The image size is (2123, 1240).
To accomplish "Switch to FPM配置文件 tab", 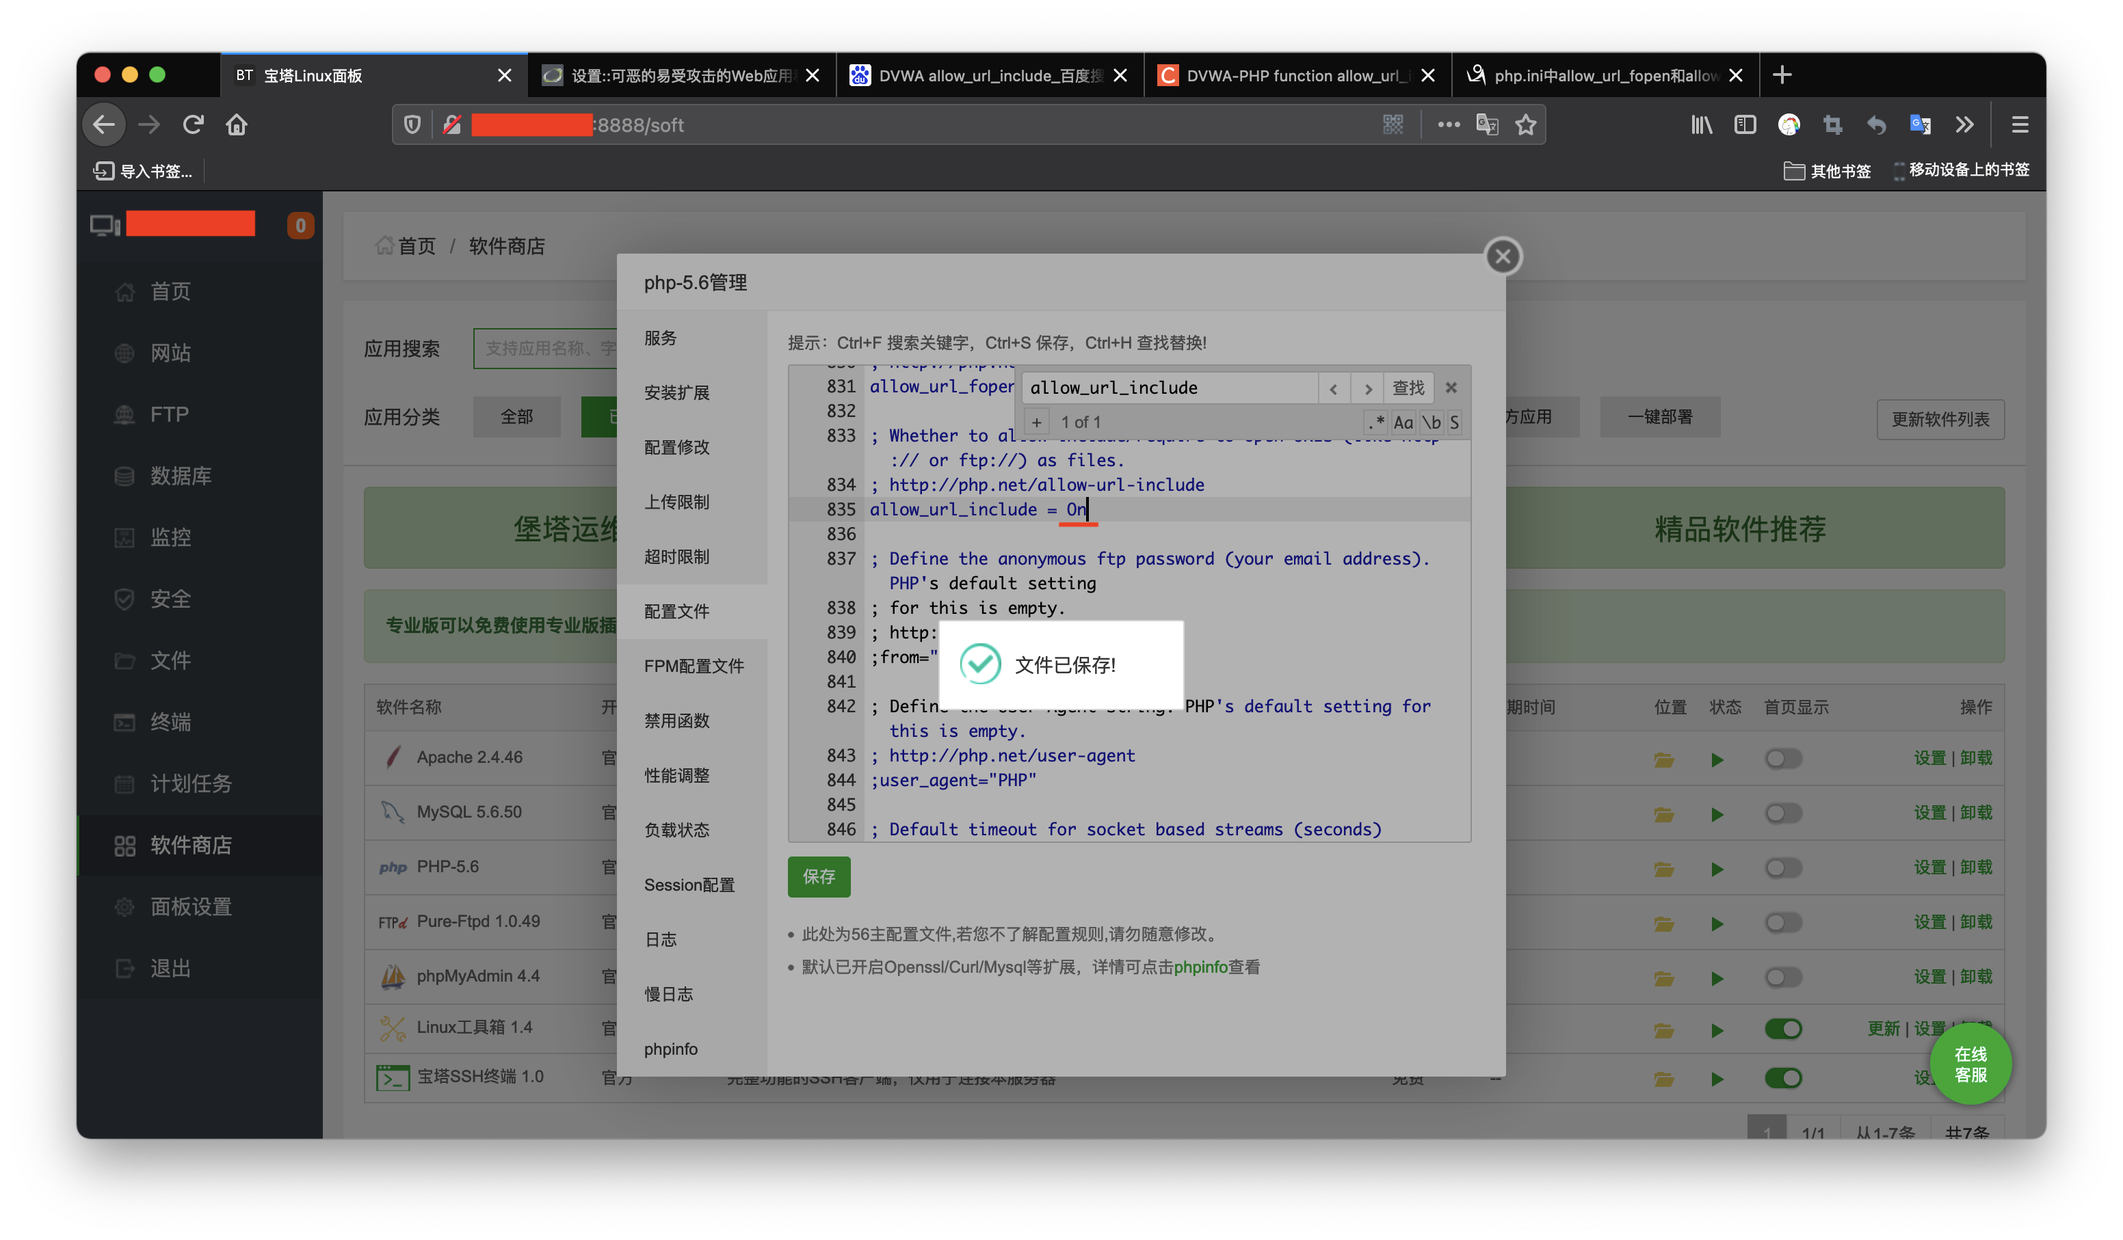I will tap(694, 665).
